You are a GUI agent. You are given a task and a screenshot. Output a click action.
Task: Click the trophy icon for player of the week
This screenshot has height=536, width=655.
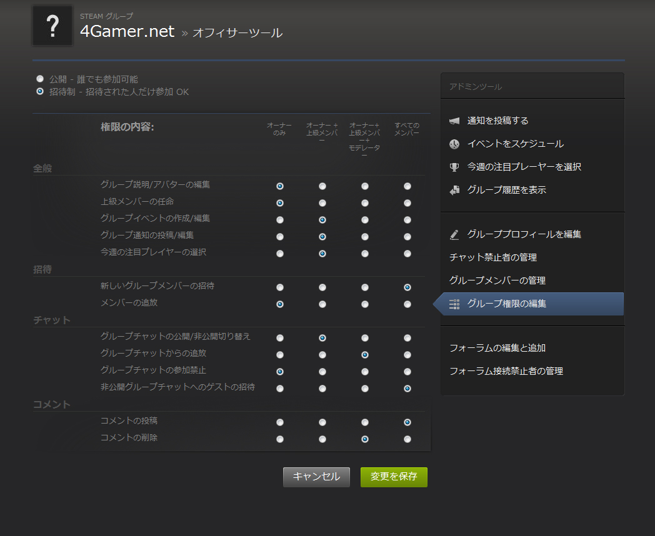454,167
